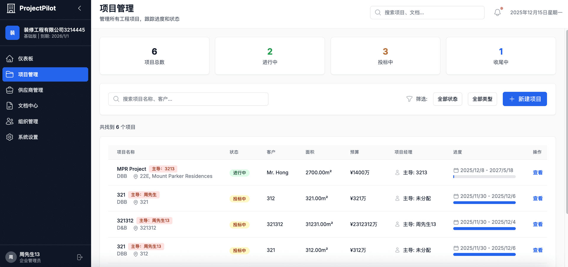Click the filter funnel icon

click(x=409, y=99)
